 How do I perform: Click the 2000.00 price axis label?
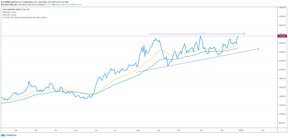pyautogui.click(x=282, y=70)
